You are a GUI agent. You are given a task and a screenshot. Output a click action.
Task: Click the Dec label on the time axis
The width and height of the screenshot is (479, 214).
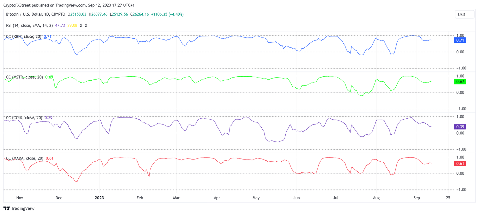pyautogui.click(x=59, y=198)
